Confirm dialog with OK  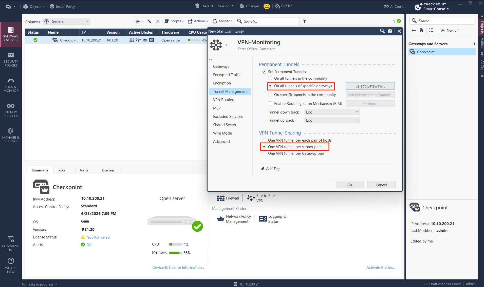350,185
